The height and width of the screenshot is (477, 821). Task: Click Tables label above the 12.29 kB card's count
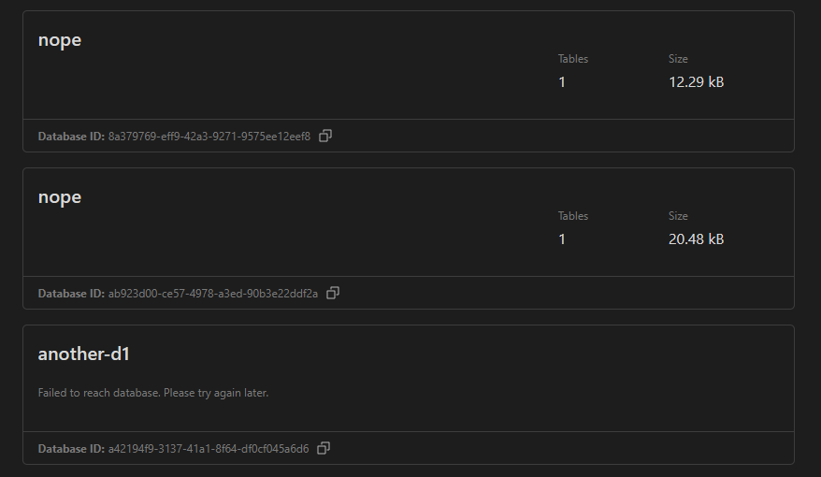[573, 59]
